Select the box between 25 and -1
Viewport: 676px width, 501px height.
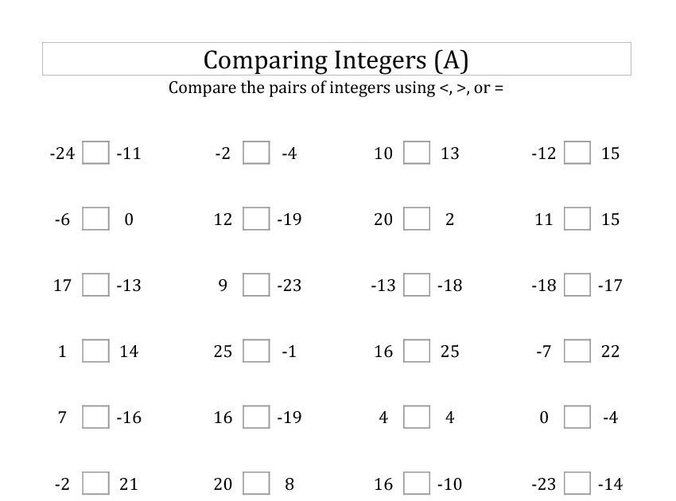click(x=256, y=351)
